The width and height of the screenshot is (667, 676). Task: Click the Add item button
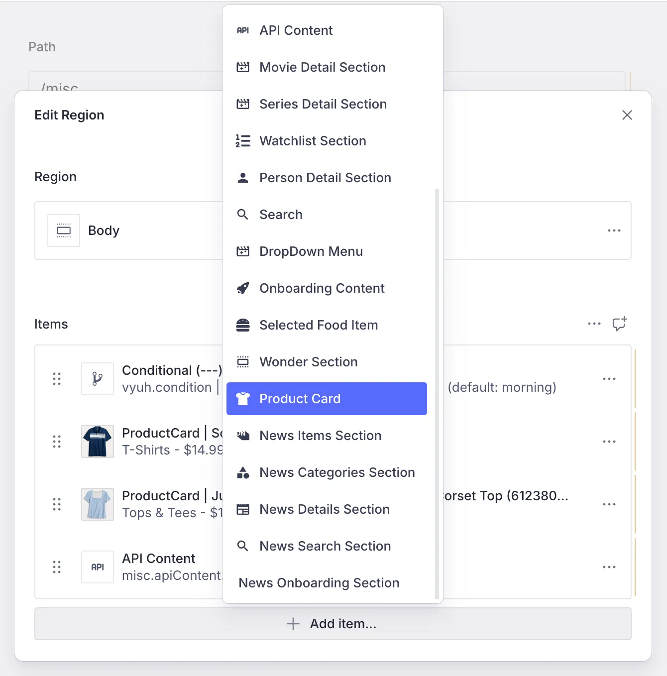point(333,624)
